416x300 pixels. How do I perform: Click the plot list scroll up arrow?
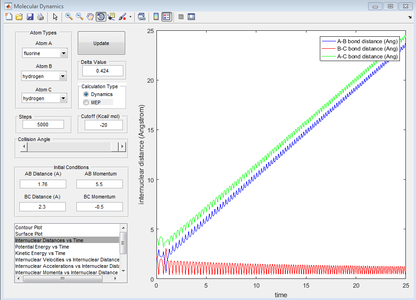point(123,228)
